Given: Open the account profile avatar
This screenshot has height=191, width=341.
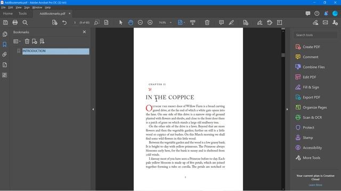Looking at the screenshot, I should click(335, 13).
